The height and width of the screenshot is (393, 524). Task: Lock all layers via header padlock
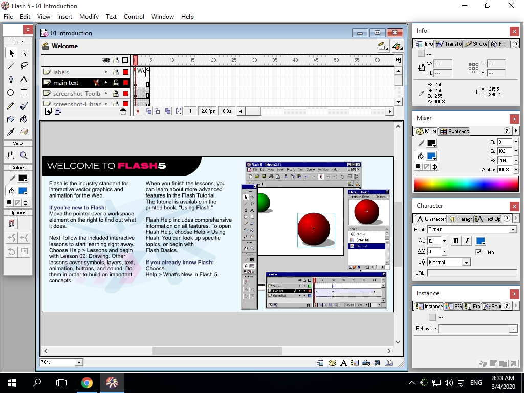pos(116,60)
